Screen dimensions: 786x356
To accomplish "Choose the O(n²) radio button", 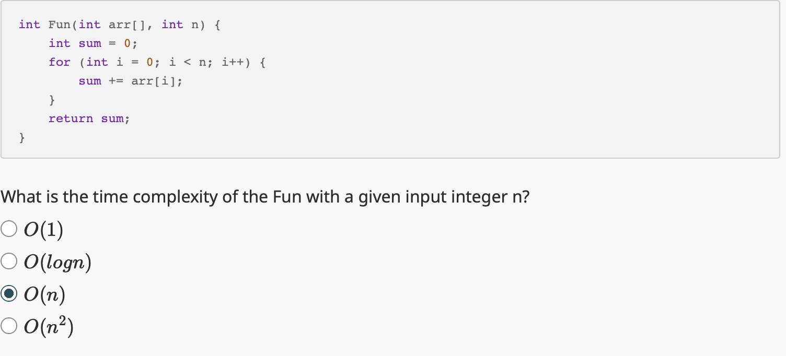I will (x=9, y=326).
